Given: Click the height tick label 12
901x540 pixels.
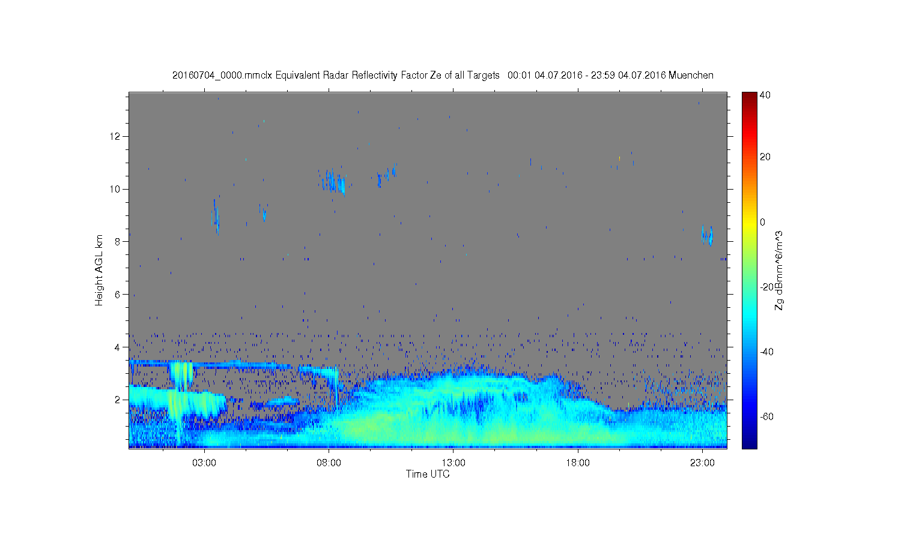Looking at the screenshot, I should point(116,136).
